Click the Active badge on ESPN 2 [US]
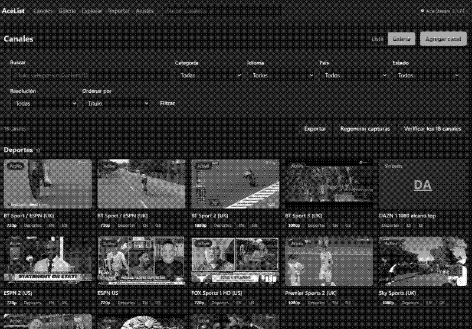This screenshot has width=472, height=329. click(x=16, y=243)
